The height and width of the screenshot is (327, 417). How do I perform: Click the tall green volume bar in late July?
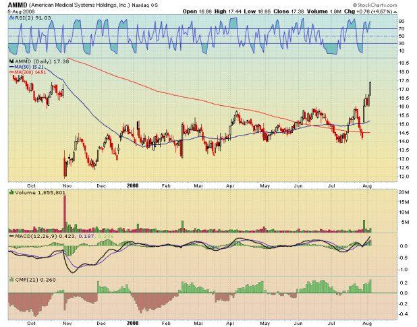click(364, 226)
